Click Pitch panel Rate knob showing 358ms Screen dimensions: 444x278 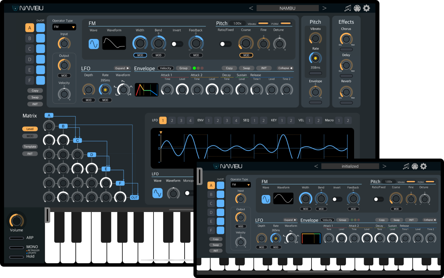coord(315,58)
